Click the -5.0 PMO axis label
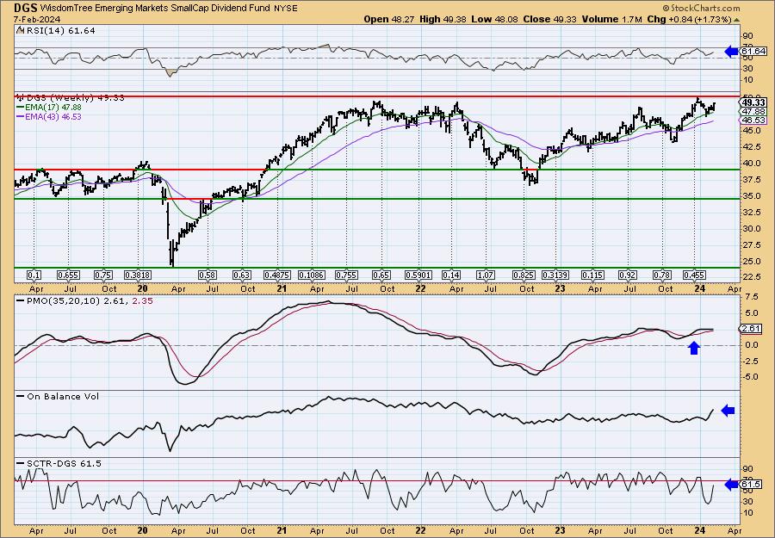The width and height of the screenshot is (775, 538). pos(750,377)
